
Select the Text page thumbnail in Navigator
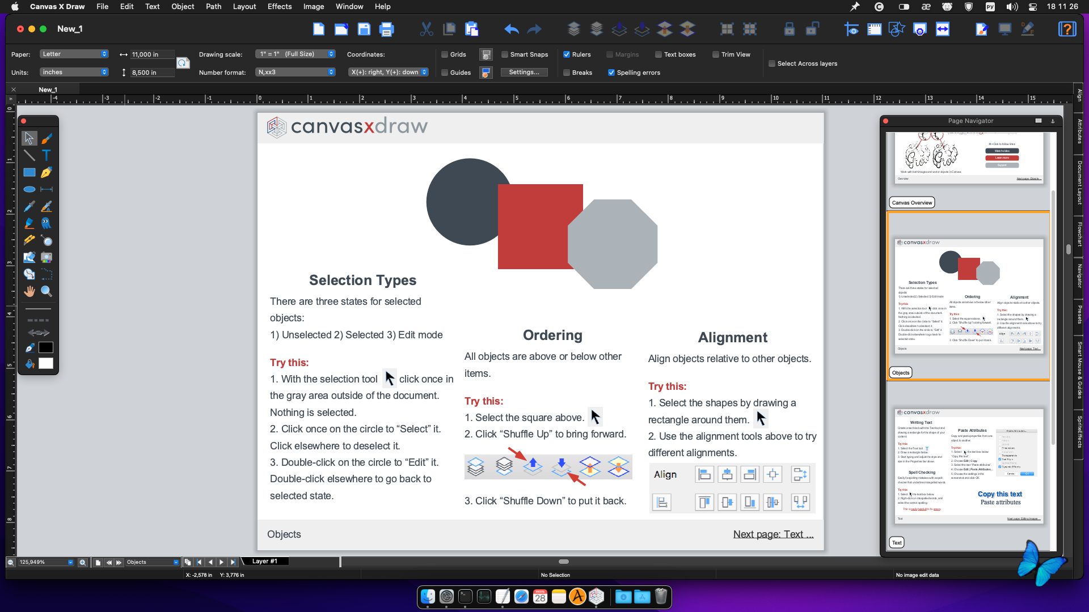(969, 466)
